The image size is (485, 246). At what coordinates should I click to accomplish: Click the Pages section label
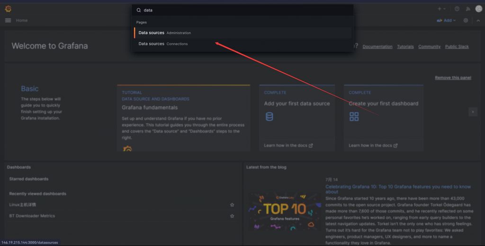coord(141,22)
